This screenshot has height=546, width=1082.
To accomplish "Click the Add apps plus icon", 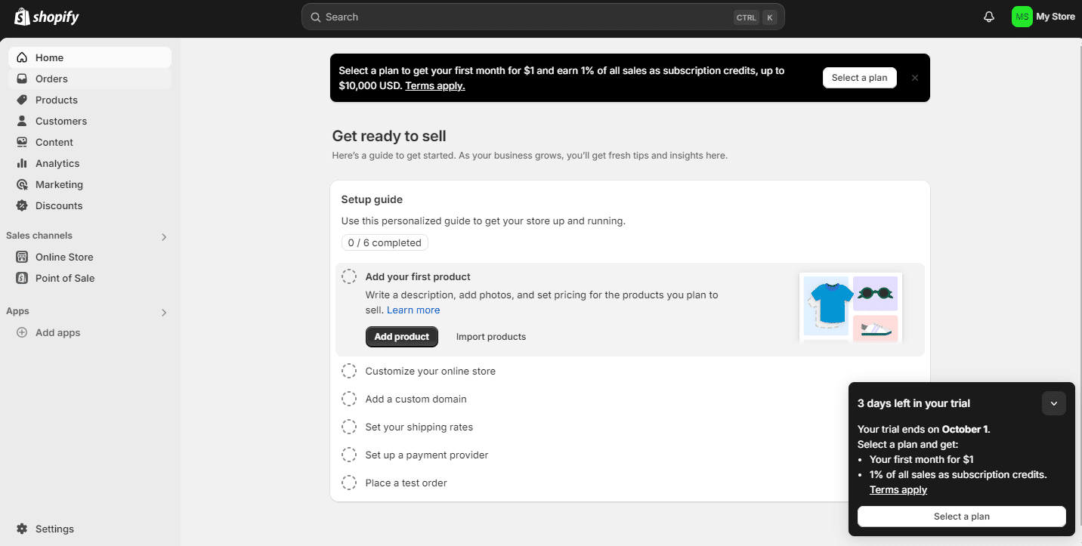I will [22, 332].
